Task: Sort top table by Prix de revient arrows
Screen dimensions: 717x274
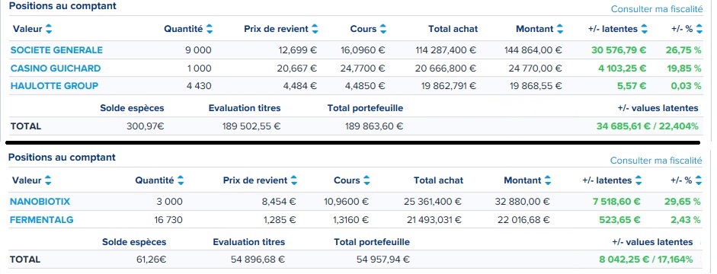Action: pyautogui.click(x=315, y=29)
